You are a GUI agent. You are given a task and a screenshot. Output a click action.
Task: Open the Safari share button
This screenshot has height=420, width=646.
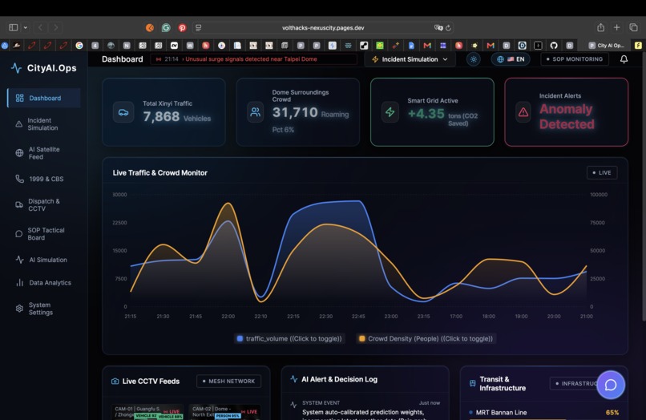pyautogui.click(x=600, y=27)
